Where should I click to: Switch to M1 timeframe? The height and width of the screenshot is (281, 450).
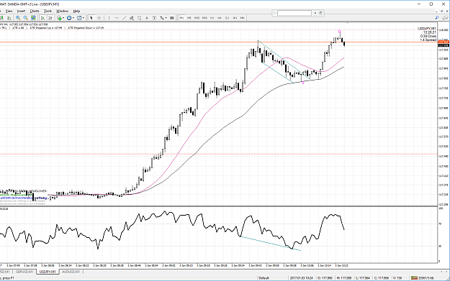181,18
